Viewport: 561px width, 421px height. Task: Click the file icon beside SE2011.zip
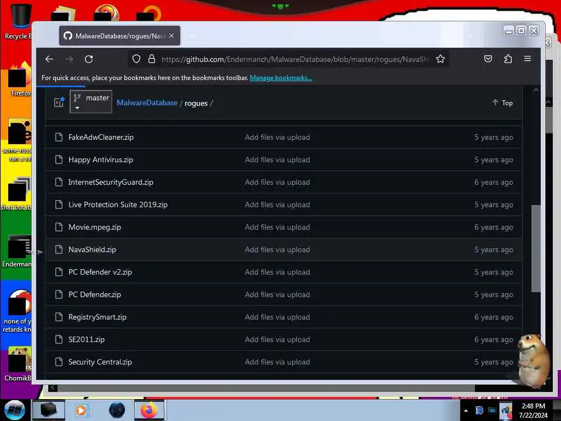click(59, 339)
